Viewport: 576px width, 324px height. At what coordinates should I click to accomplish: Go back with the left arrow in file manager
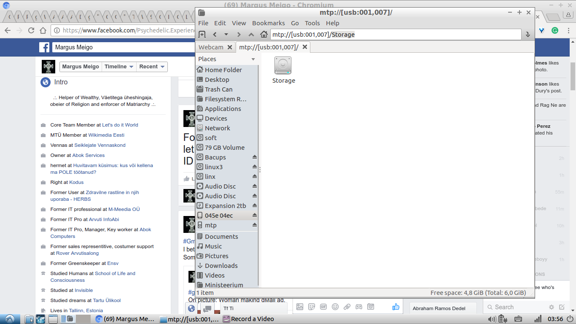point(215,35)
